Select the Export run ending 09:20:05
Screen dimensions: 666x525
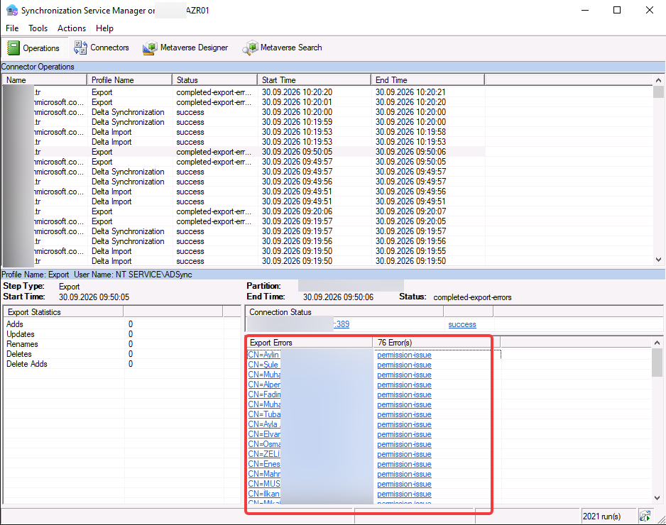[x=244, y=221]
